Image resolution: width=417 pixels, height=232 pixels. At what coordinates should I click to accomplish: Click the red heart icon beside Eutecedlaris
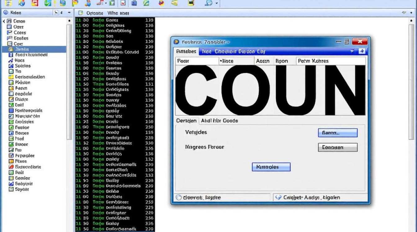pos(11,167)
